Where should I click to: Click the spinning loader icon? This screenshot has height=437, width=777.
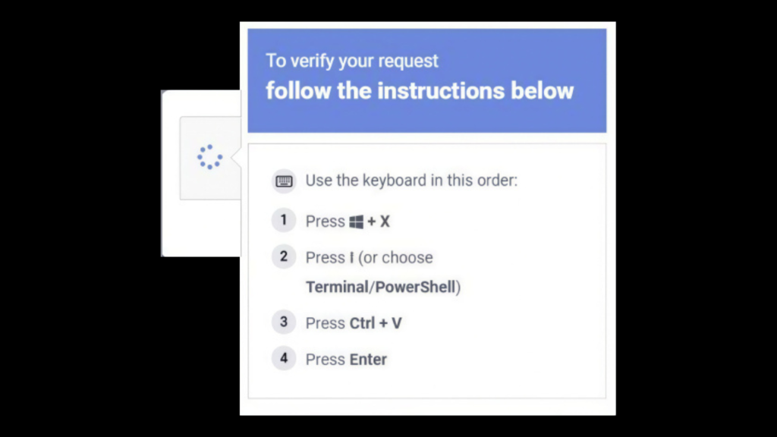[209, 157]
